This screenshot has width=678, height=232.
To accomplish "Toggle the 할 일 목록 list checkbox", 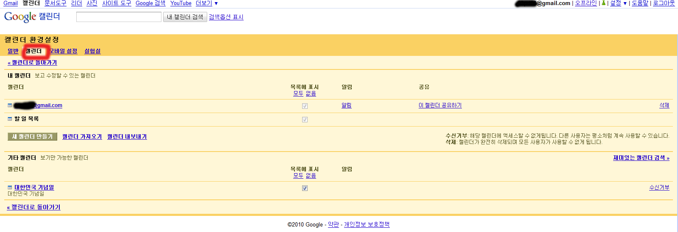I will (305, 119).
